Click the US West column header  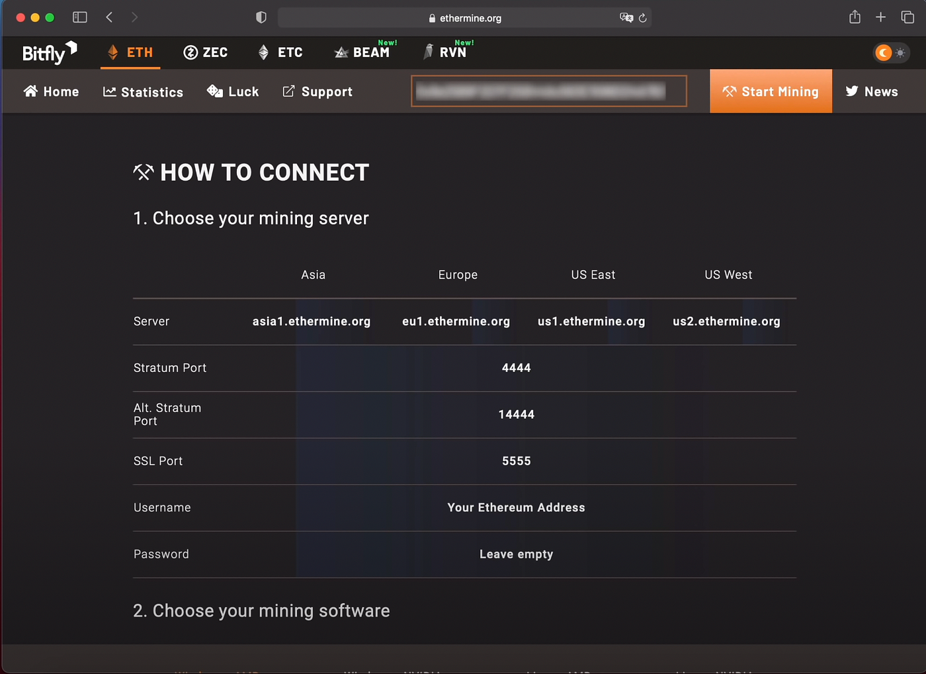click(x=728, y=274)
